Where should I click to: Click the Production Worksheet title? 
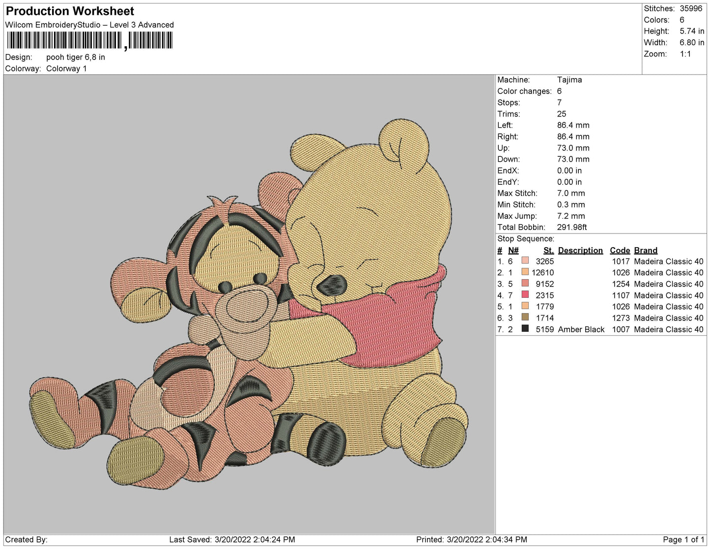point(70,11)
